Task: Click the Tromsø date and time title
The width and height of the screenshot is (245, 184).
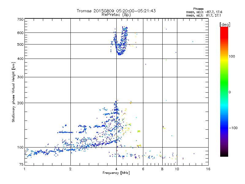Action: click(x=116, y=11)
